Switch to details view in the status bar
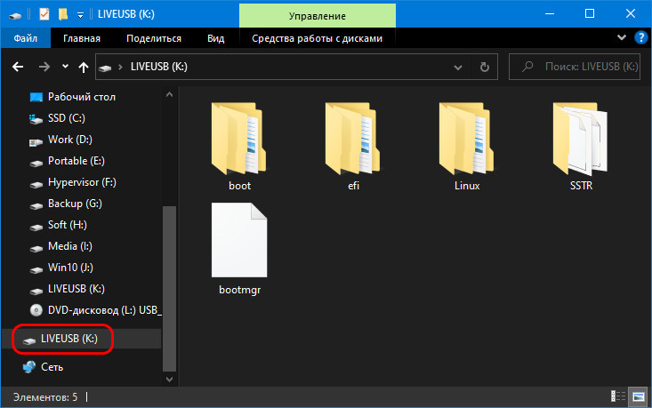Image resolution: width=652 pixels, height=408 pixels. (x=618, y=396)
